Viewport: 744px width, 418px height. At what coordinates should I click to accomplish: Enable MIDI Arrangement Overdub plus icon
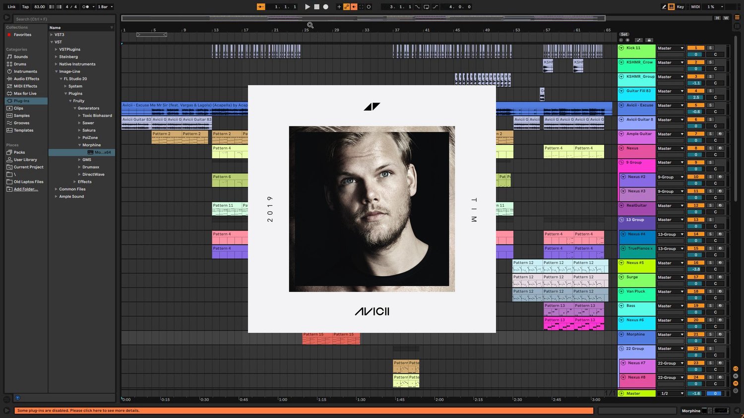tap(339, 7)
